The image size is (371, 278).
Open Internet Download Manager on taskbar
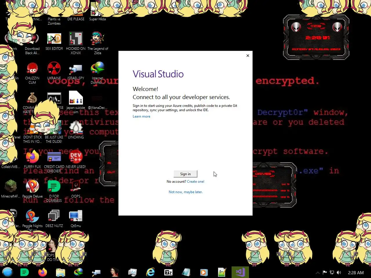(x=79, y=272)
